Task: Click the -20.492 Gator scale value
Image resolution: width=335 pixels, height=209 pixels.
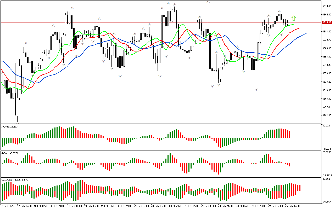Action: [326, 202]
